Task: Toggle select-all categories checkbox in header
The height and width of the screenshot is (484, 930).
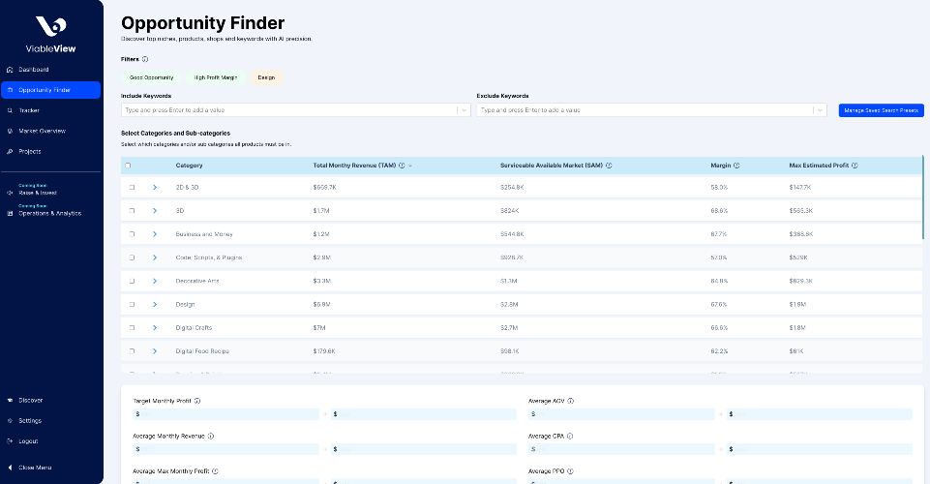Action: click(128, 166)
